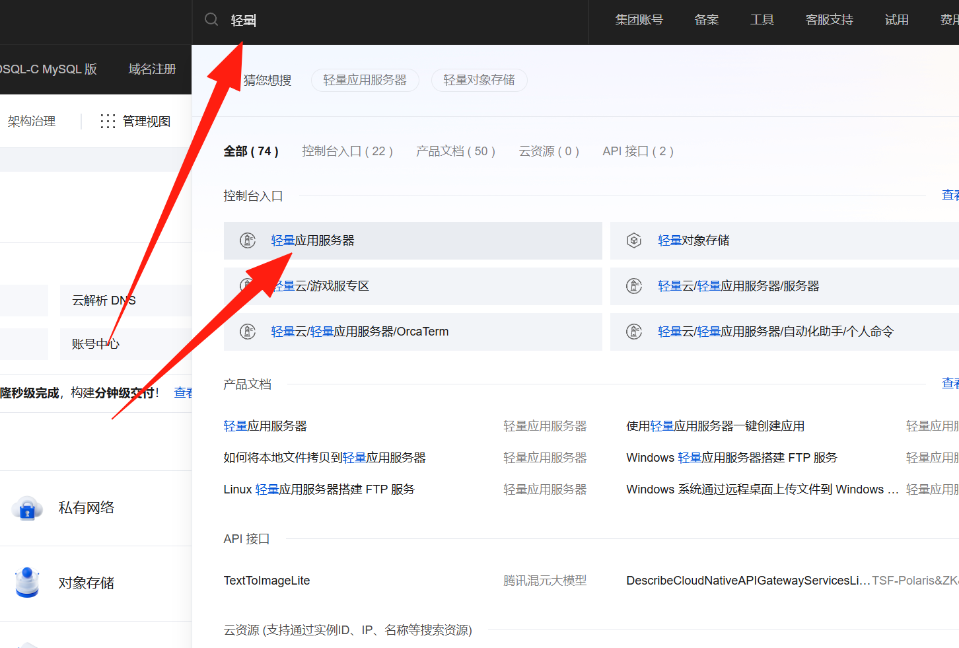The height and width of the screenshot is (648, 959).
Task: Open 架构治理 view tab
Action: (32, 122)
